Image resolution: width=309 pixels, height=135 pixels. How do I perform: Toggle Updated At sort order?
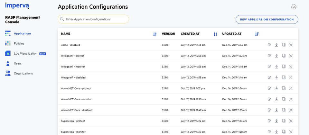tap(257, 34)
